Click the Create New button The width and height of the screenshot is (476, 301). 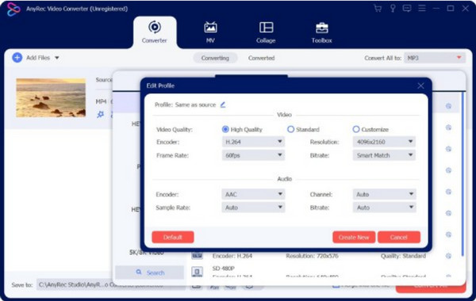354,237
